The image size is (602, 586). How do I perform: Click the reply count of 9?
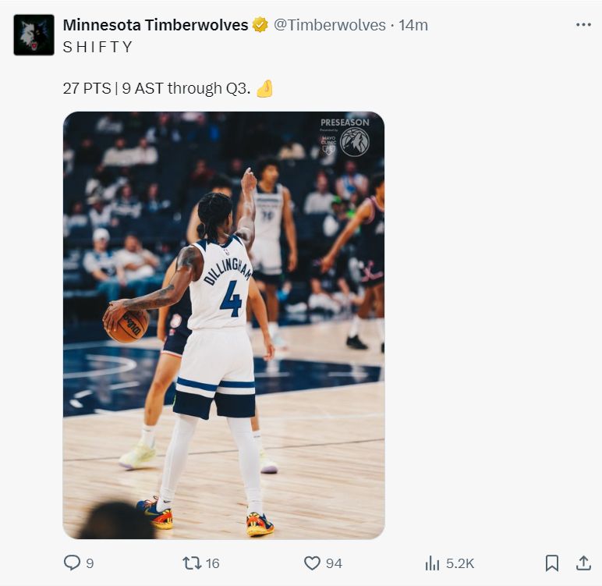pos(90,563)
